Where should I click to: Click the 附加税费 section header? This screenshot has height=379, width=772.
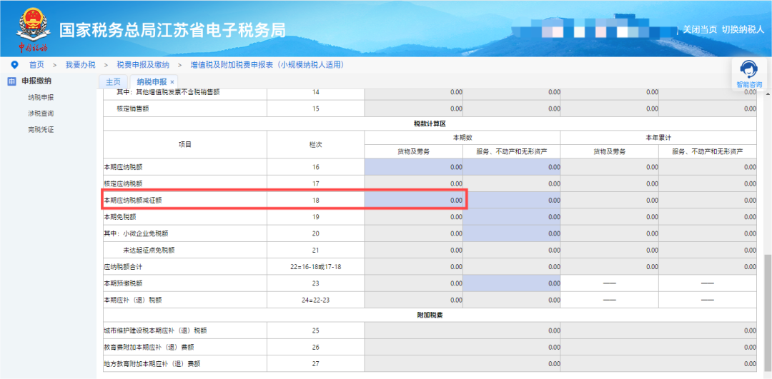coord(430,315)
